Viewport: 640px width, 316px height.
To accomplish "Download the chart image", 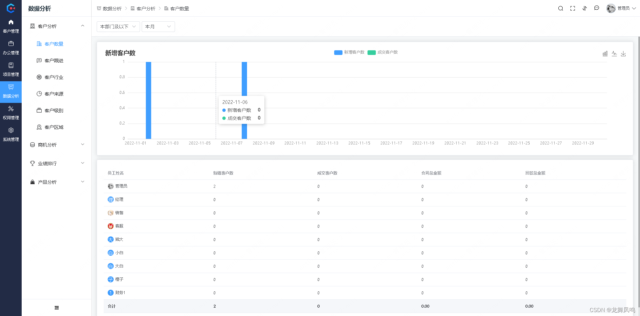I will pos(623,54).
